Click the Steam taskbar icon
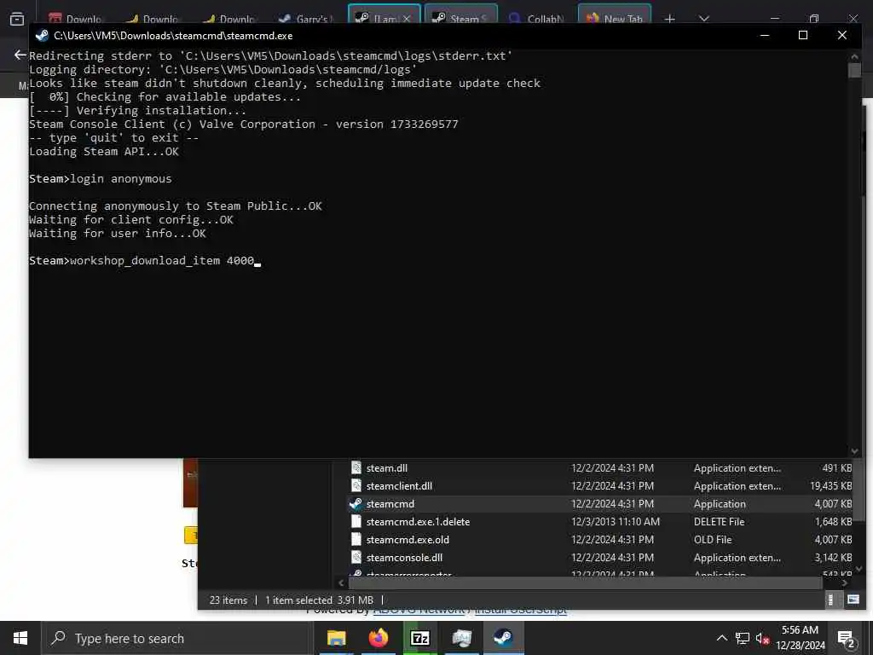Image resolution: width=873 pixels, height=655 pixels. [503, 638]
